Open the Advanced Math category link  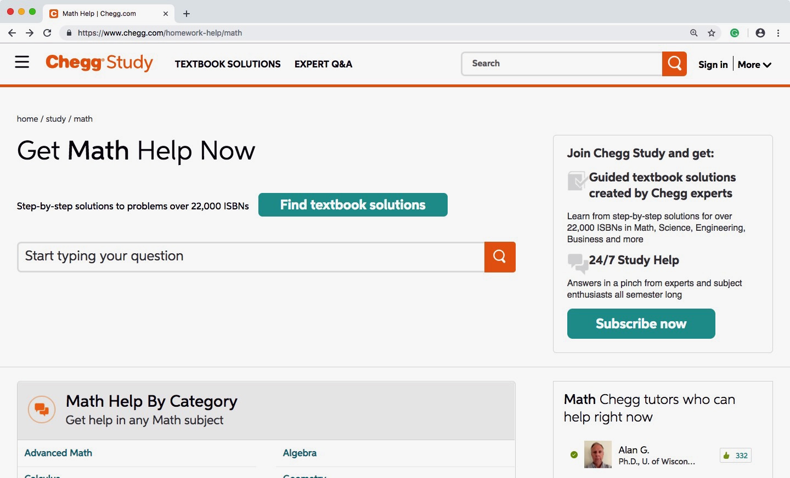(58, 453)
